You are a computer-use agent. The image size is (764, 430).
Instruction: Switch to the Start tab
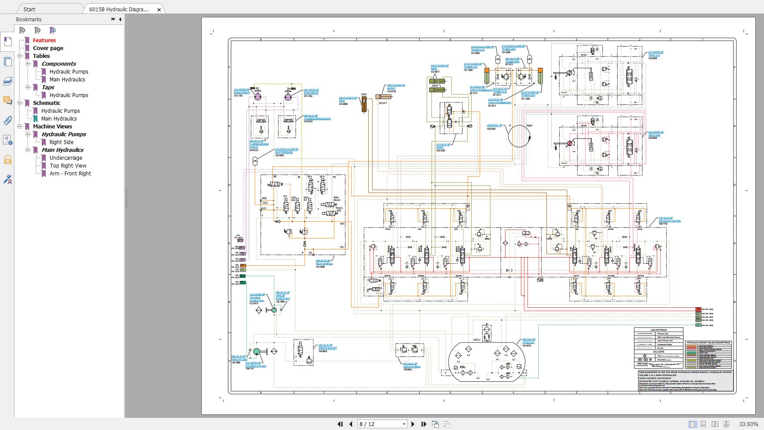point(29,9)
